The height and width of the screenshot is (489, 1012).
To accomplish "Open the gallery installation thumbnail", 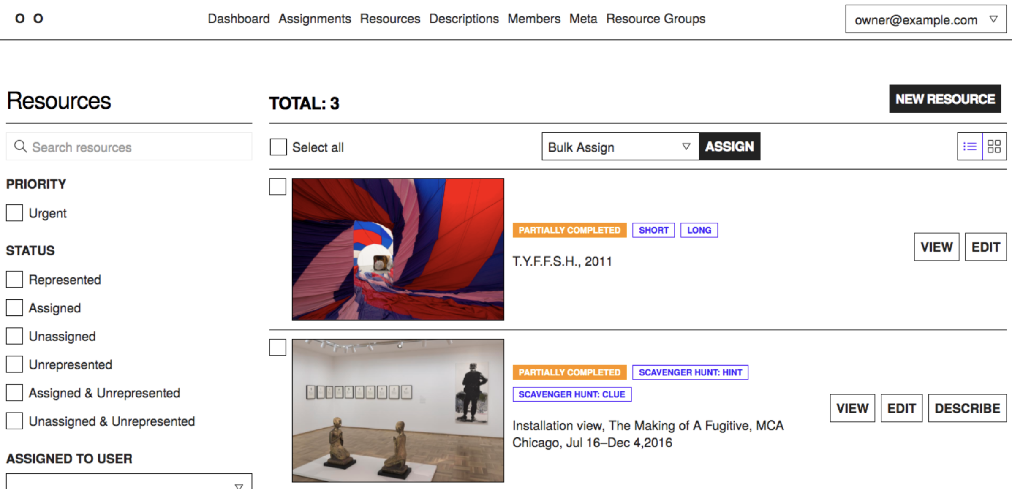I will point(398,410).
